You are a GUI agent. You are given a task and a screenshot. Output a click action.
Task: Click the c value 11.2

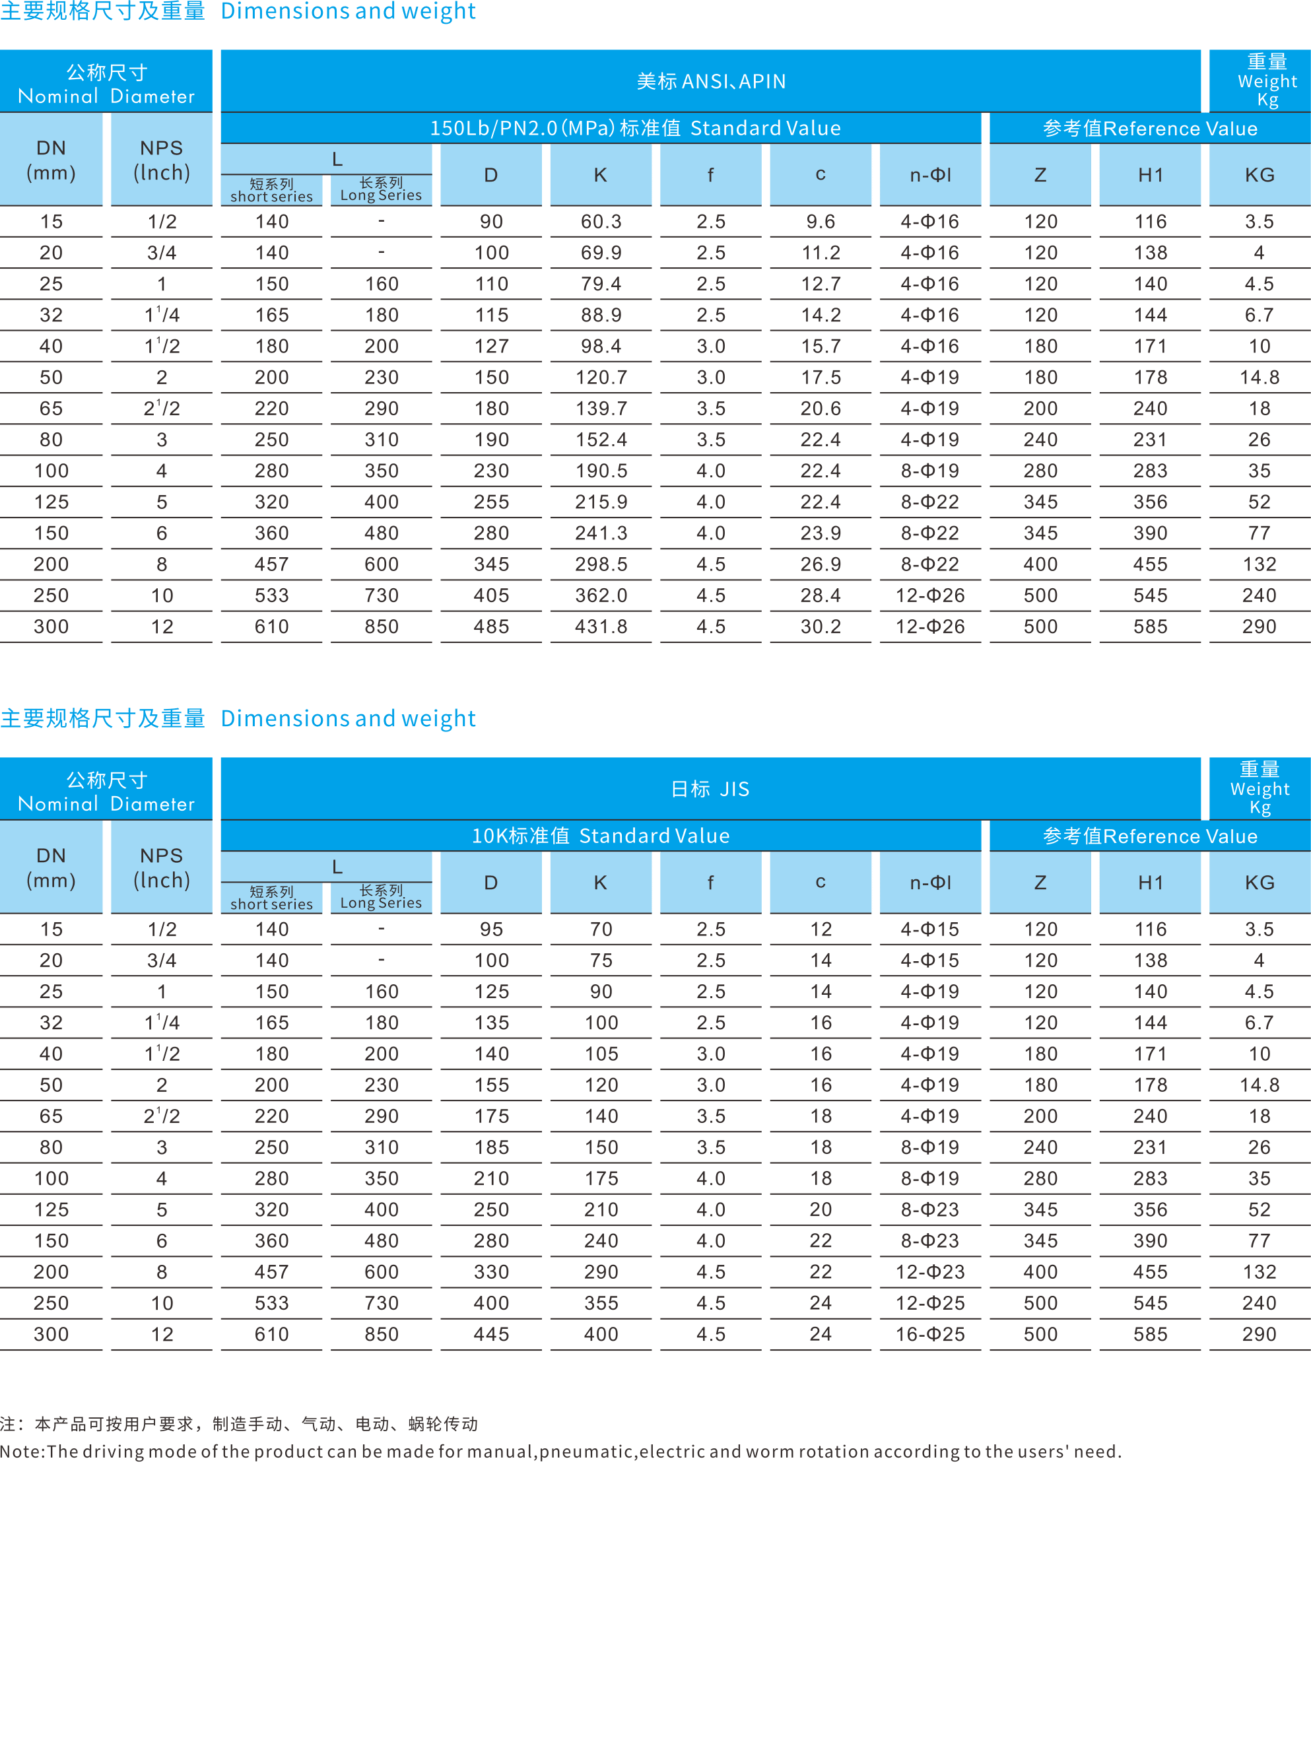(x=821, y=253)
